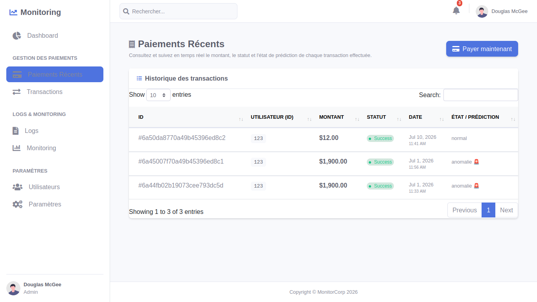Navigate to Monitoring in sidebar menu

point(55,148)
